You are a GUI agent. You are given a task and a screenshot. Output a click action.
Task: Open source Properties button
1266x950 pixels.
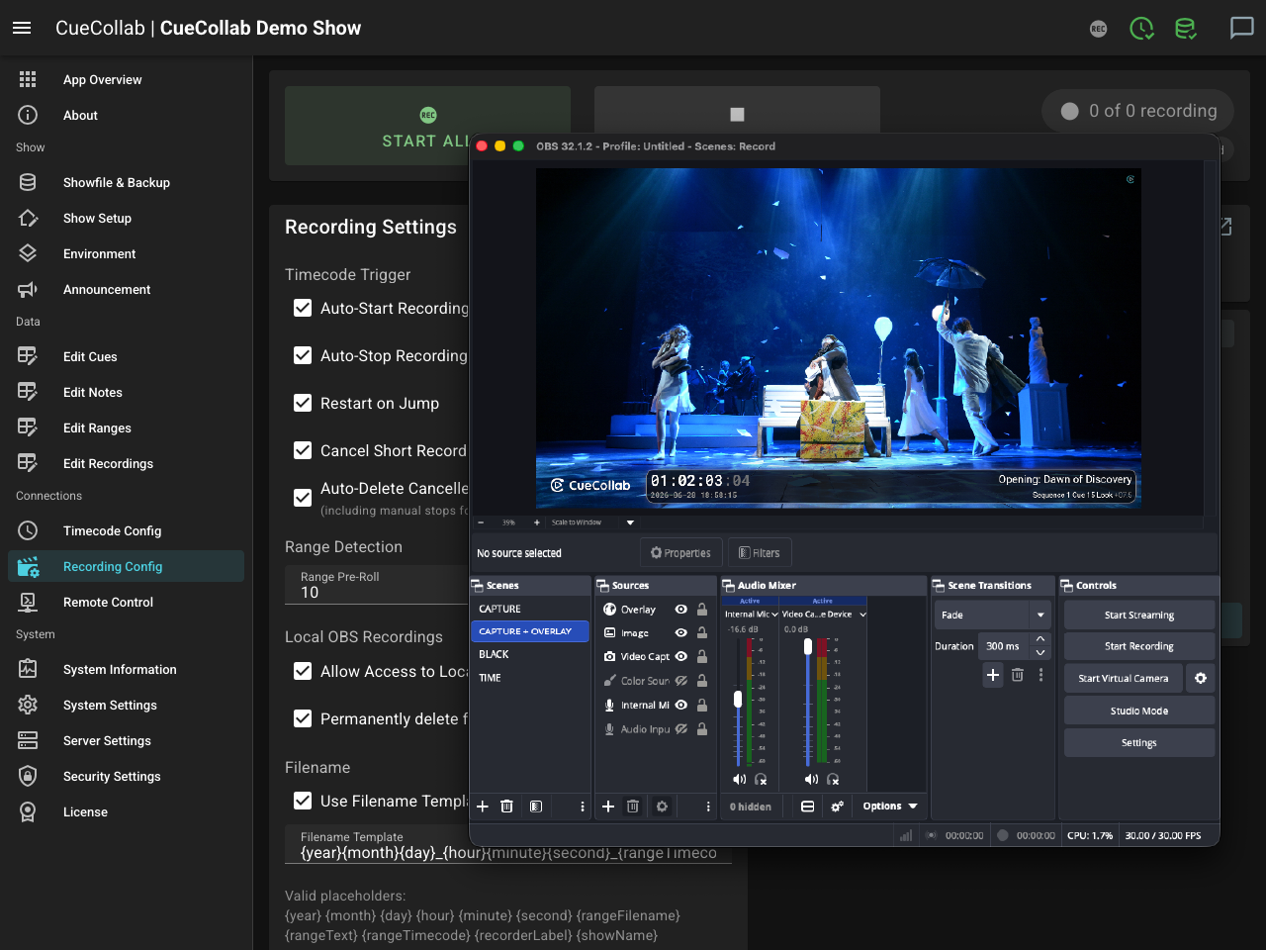tap(680, 553)
